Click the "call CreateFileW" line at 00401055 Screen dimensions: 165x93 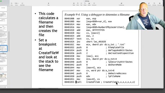click(100, 82)
